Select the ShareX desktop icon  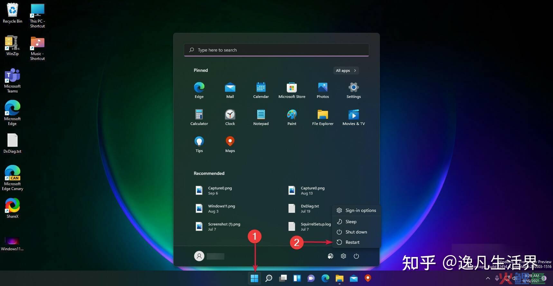(12, 208)
